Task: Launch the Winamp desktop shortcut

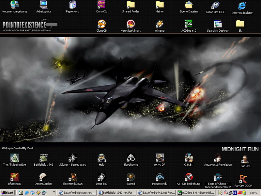Action: [x=160, y=26]
